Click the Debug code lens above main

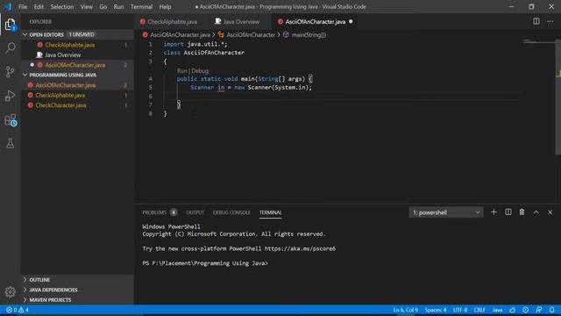200,71
